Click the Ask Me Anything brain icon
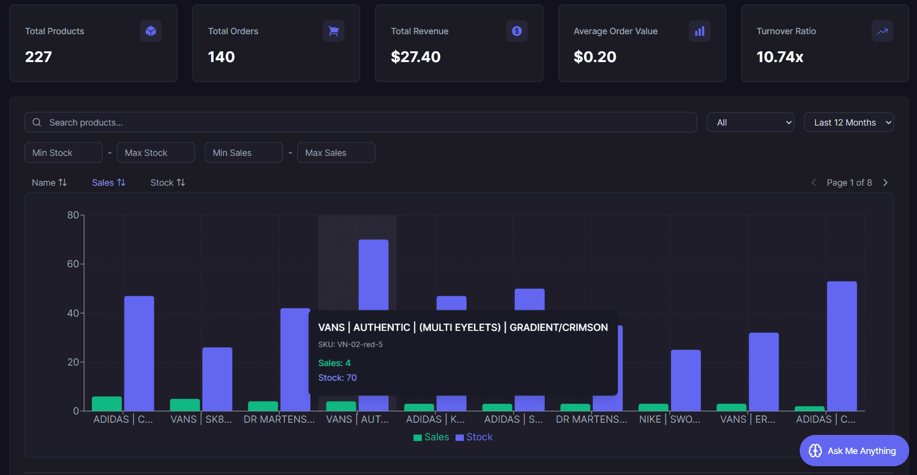 [x=814, y=451]
